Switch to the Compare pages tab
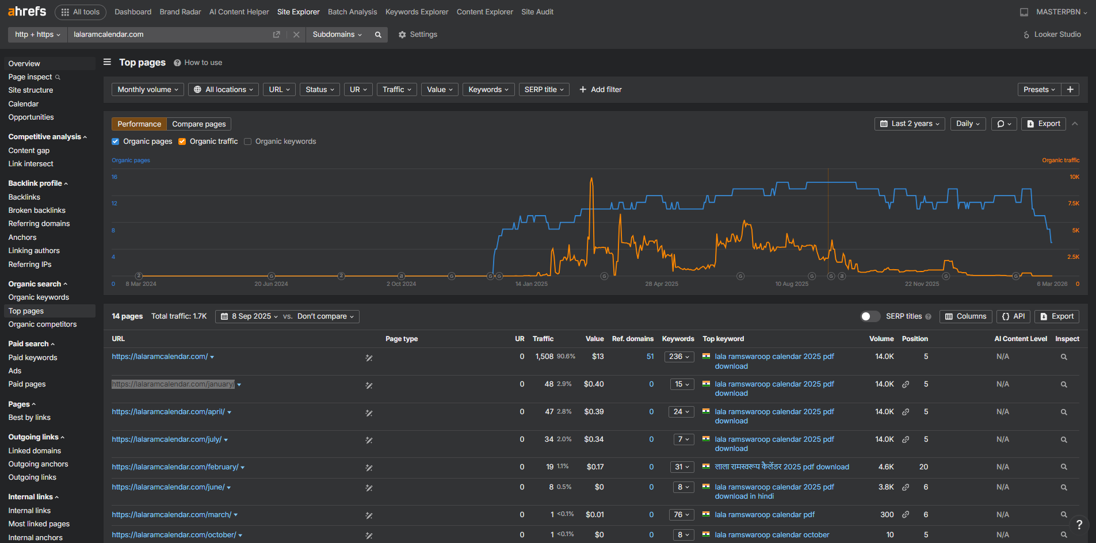Screen dimensions: 1096x543 (x=199, y=124)
